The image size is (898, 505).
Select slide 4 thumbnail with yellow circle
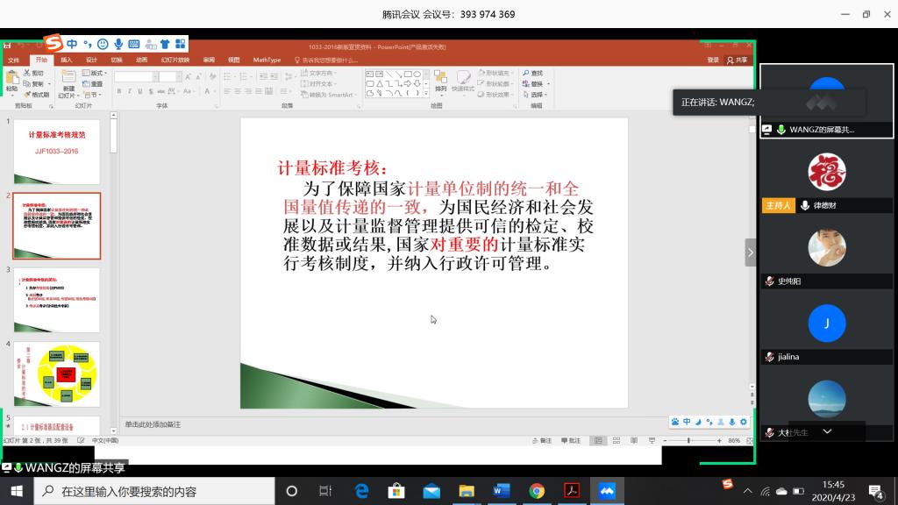click(x=57, y=374)
